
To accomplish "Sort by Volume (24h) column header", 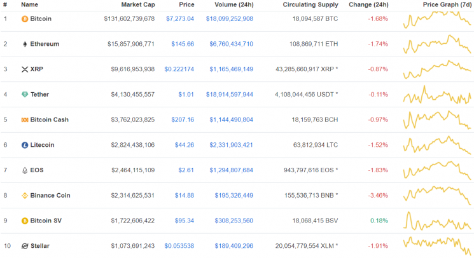I will 234,4.
